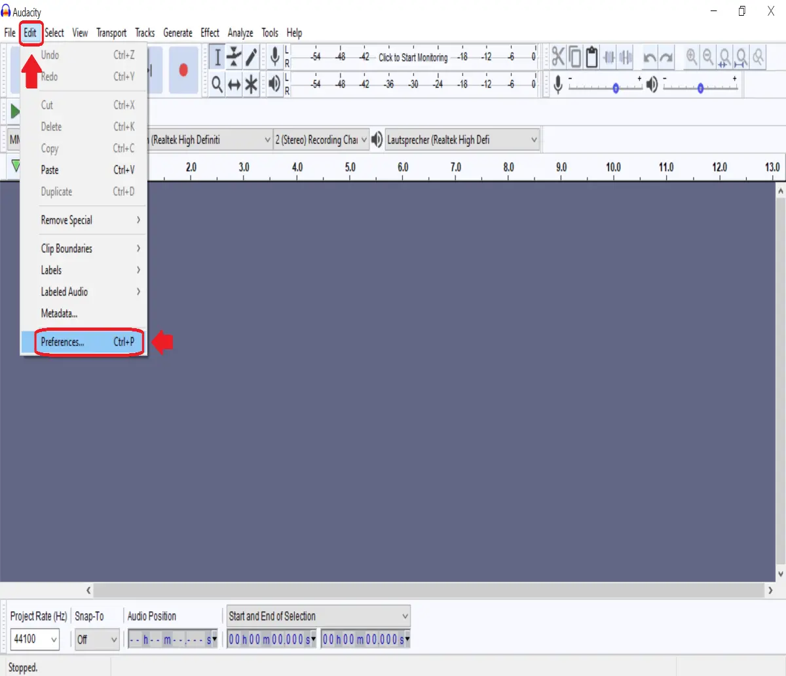This screenshot has height=676, width=786.
Task: Click the Silence audio selection icon
Action: pos(626,57)
